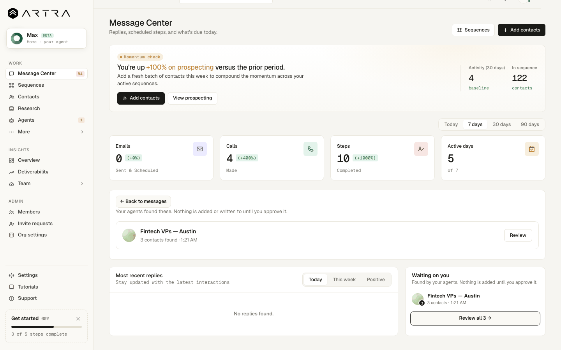Open Sequences from the header button

click(x=473, y=30)
